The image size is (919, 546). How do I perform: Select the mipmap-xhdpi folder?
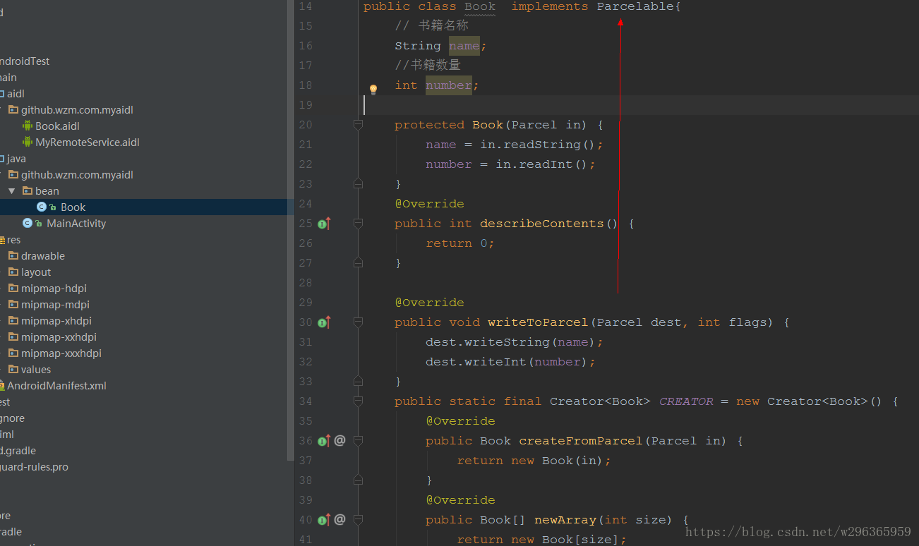tap(56, 321)
